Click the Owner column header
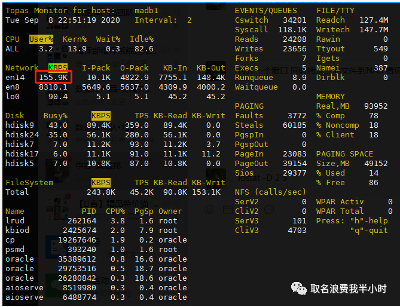 coord(170,211)
